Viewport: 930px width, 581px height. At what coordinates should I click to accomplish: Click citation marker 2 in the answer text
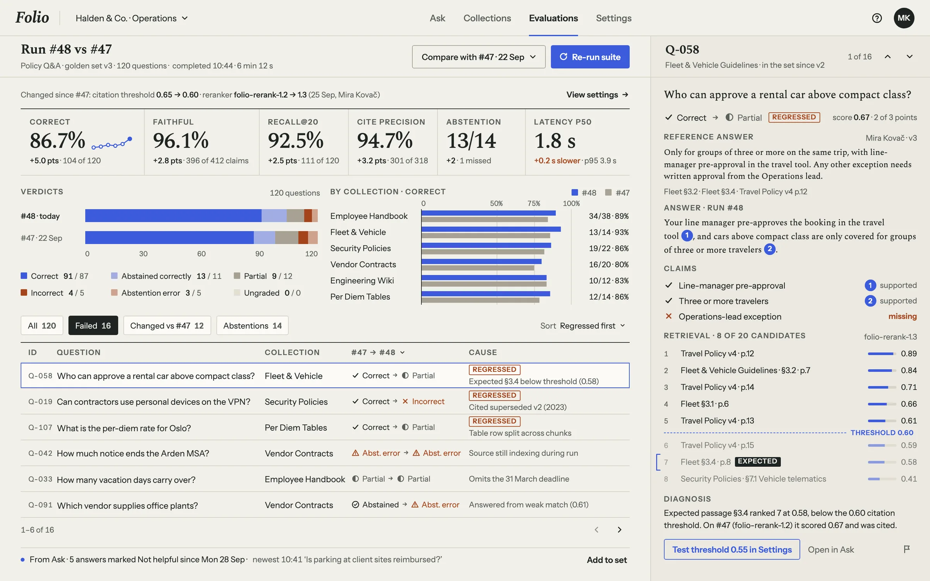pos(770,249)
